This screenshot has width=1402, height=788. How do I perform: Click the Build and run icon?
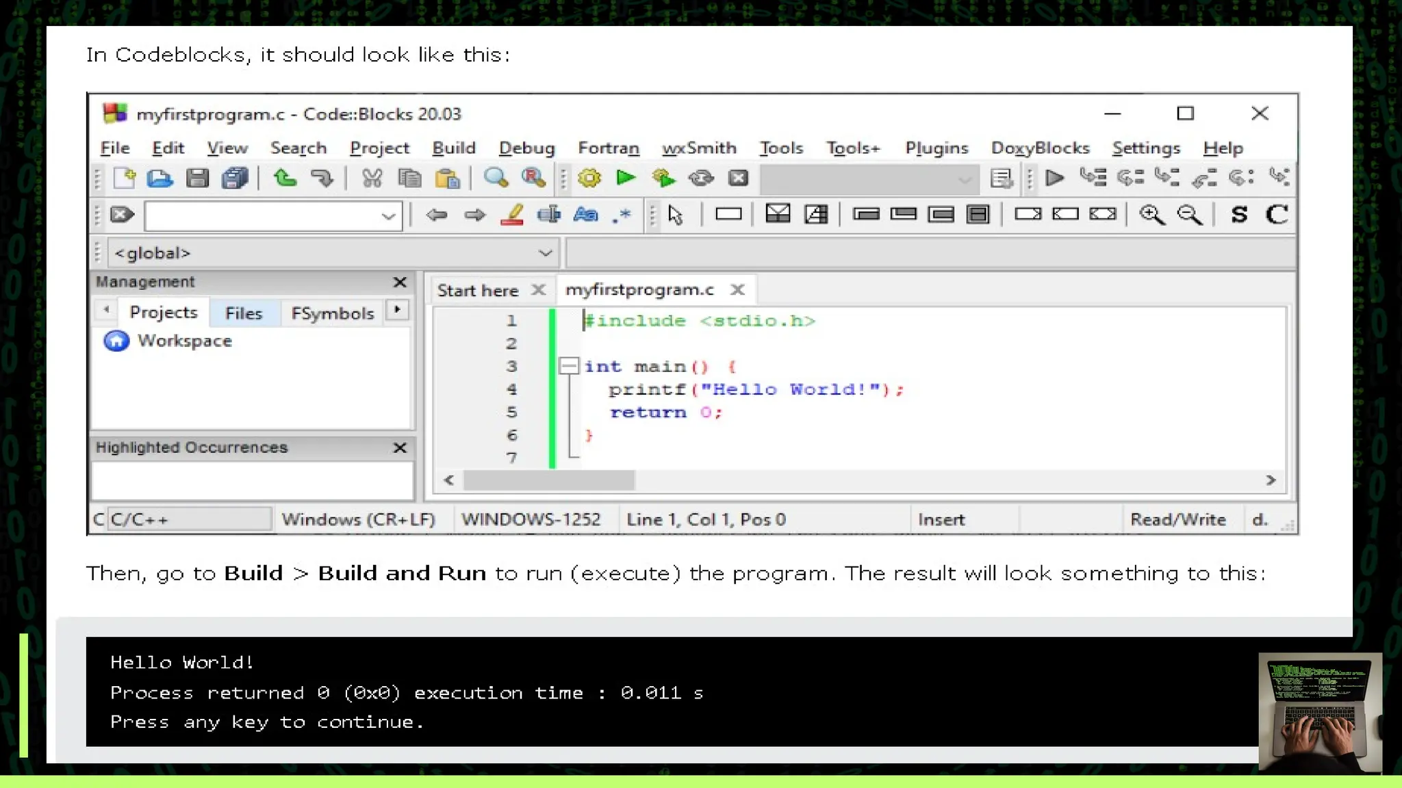[663, 178]
